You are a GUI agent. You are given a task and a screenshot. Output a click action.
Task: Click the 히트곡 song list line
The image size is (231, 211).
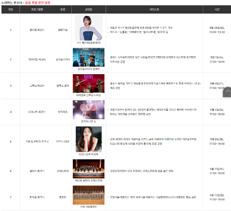coord(139,32)
